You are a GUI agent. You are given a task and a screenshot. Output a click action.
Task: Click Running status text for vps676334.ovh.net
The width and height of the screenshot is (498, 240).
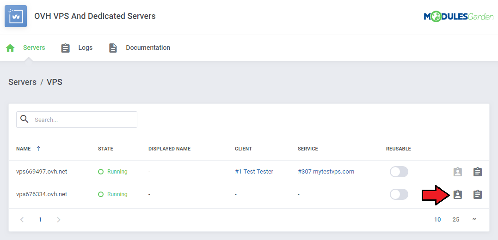click(117, 194)
